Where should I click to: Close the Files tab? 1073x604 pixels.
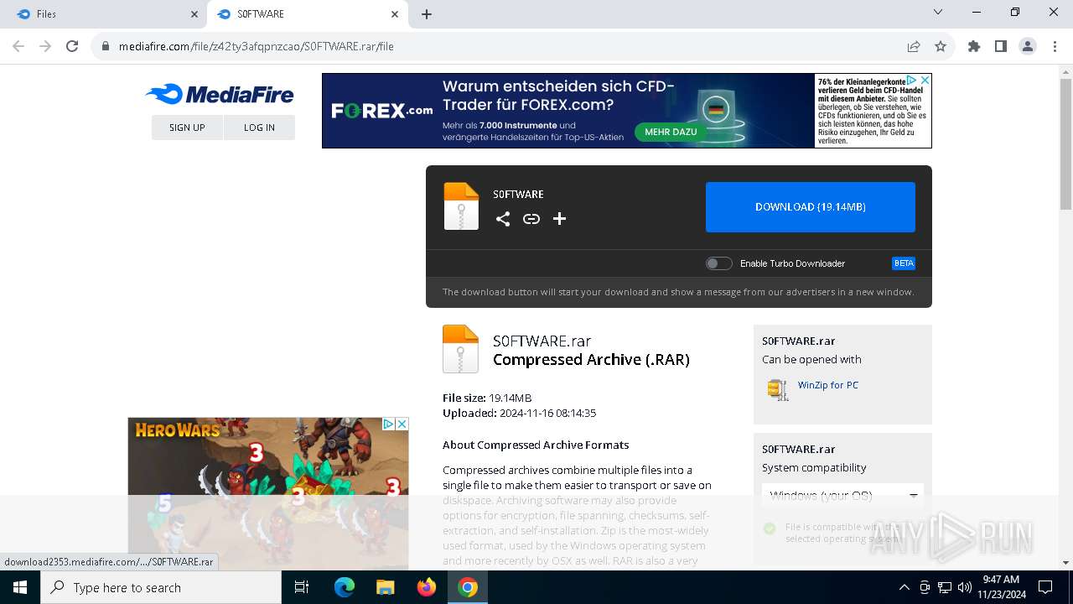point(194,14)
